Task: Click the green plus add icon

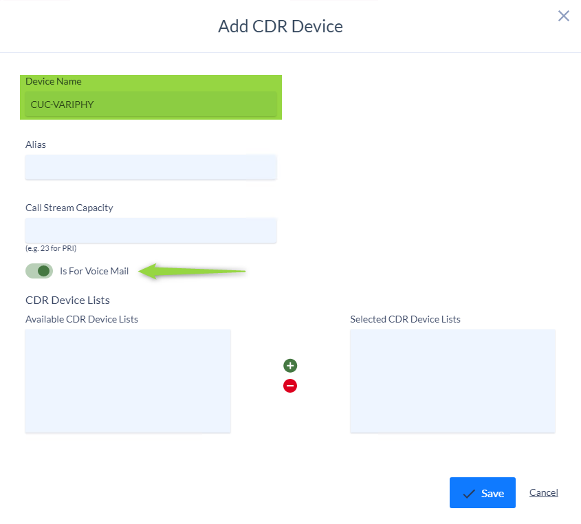Action: (x=290, y=366)
